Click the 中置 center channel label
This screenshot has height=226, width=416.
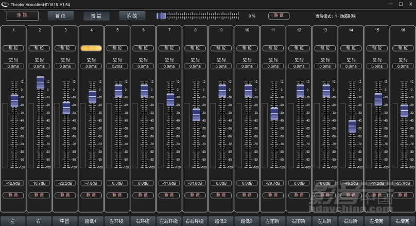65,221
